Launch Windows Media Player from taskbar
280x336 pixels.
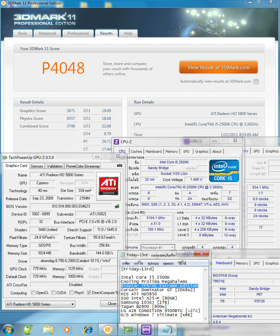(67, 330)
